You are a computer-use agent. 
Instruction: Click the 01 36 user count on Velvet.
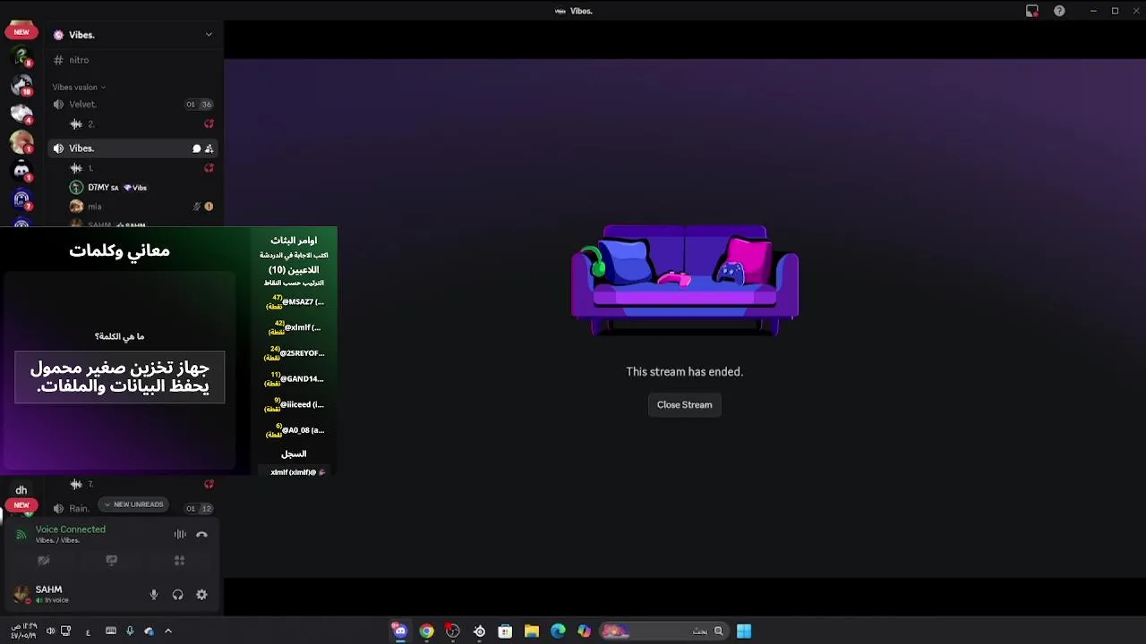pyautogui.click(x=199, y=105)
